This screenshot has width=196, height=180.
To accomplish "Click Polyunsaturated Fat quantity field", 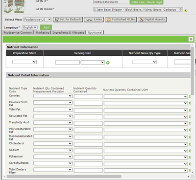I will pos(88,130).
